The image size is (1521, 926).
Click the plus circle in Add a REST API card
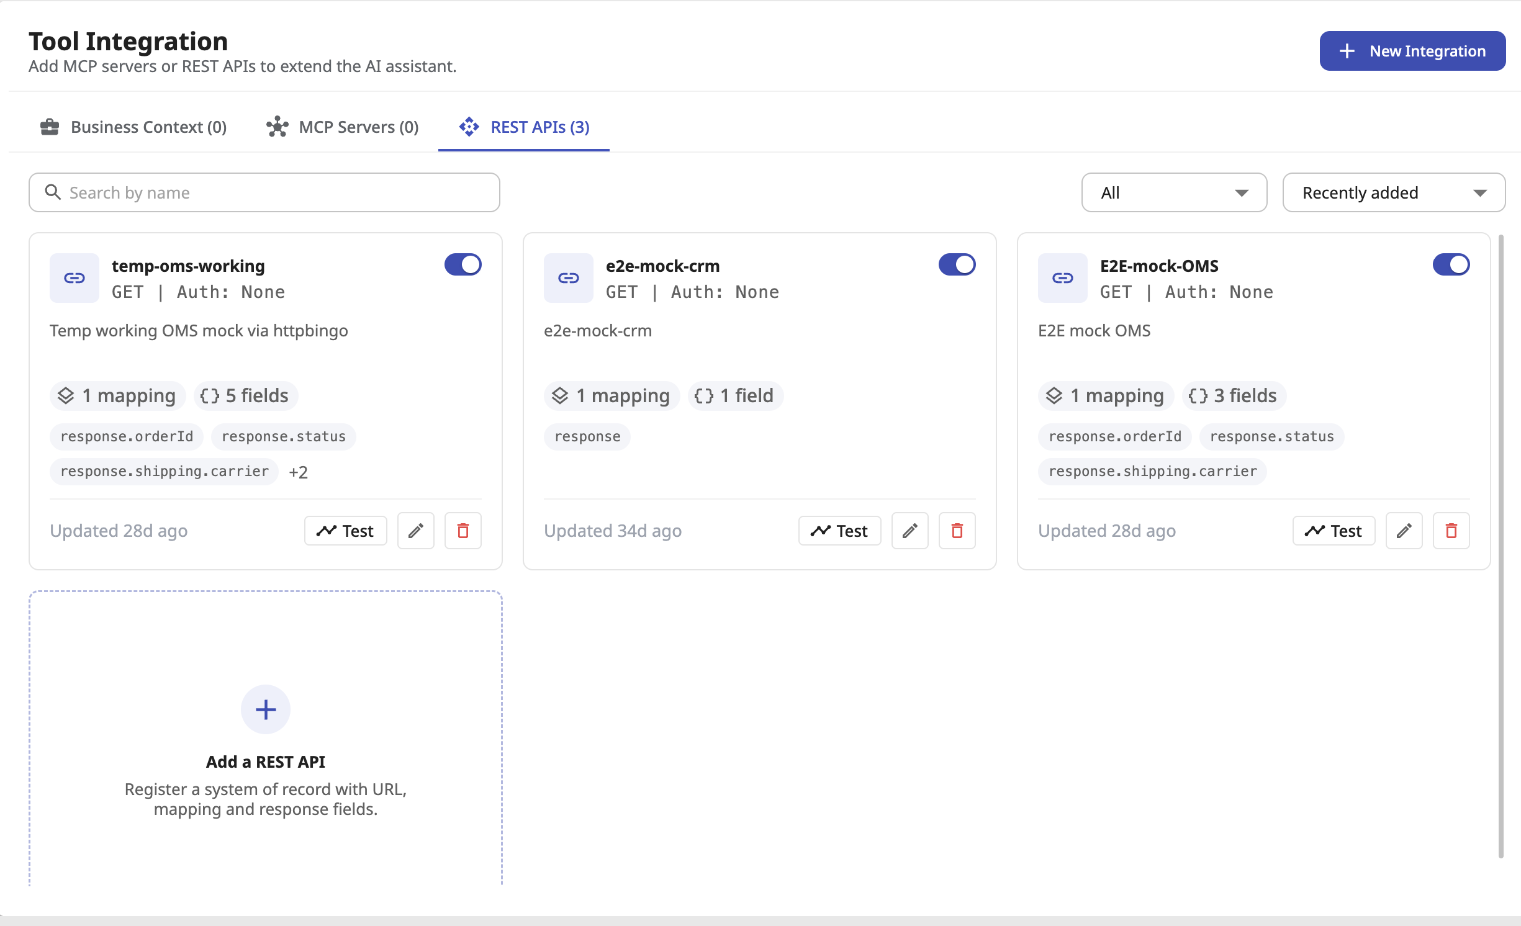(x=266, y=709)
